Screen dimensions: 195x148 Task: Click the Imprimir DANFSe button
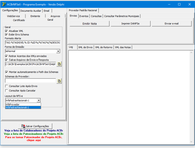pyautogui.click(x=131, y=24)
